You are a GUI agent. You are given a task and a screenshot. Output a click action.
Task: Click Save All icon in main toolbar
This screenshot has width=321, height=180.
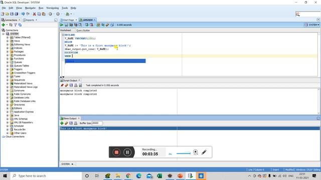[17, 14]
